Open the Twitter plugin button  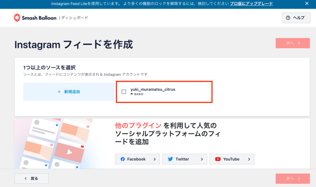pos(185,159)
